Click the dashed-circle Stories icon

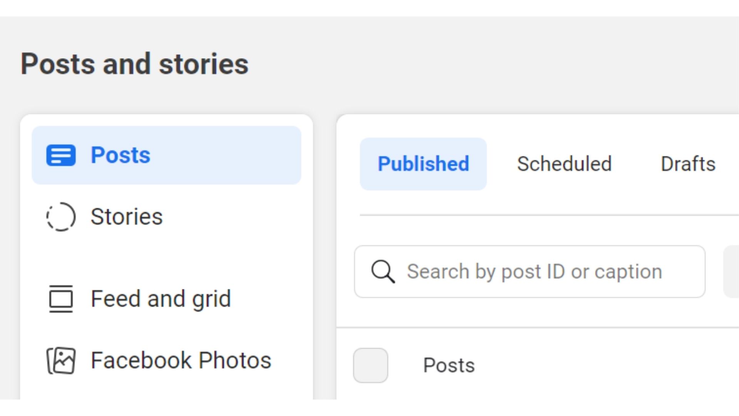61,217
